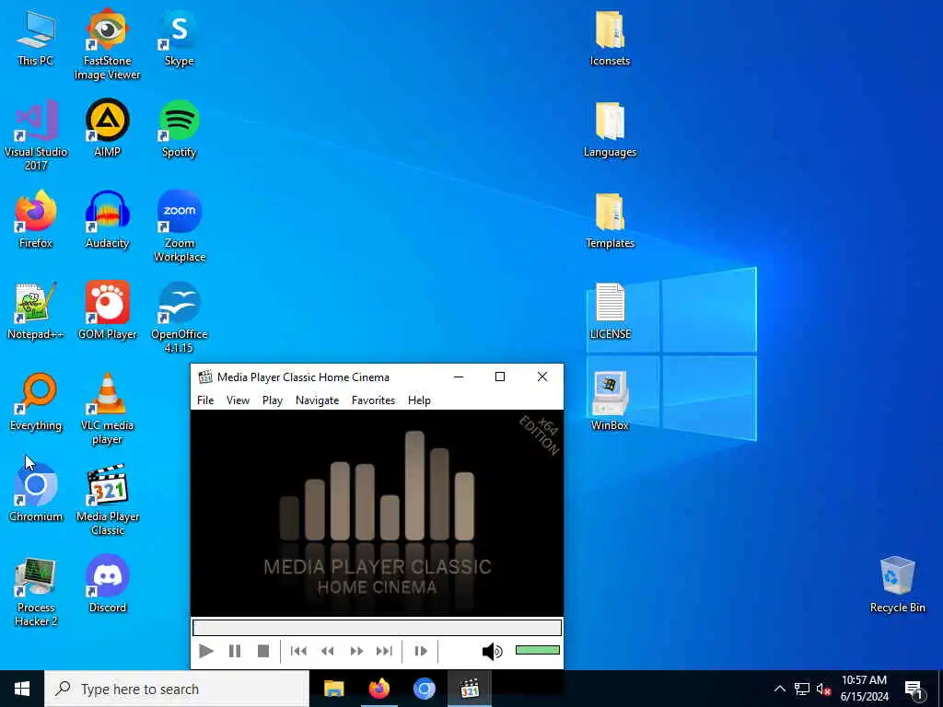Open the Play menu
Image resolution: width=943 pixels, height=707 pixels.
pos(273,400)
